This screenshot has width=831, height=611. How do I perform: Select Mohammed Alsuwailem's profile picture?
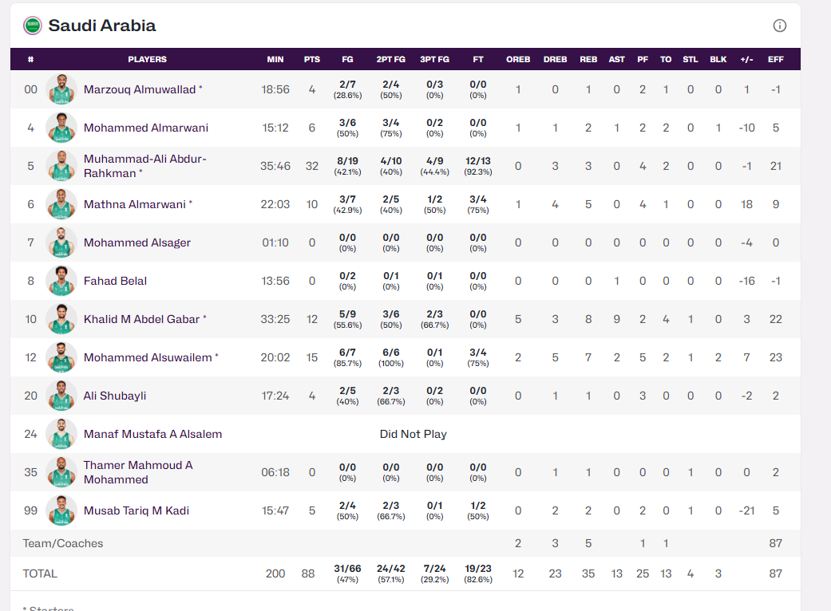tap(61, 357)
